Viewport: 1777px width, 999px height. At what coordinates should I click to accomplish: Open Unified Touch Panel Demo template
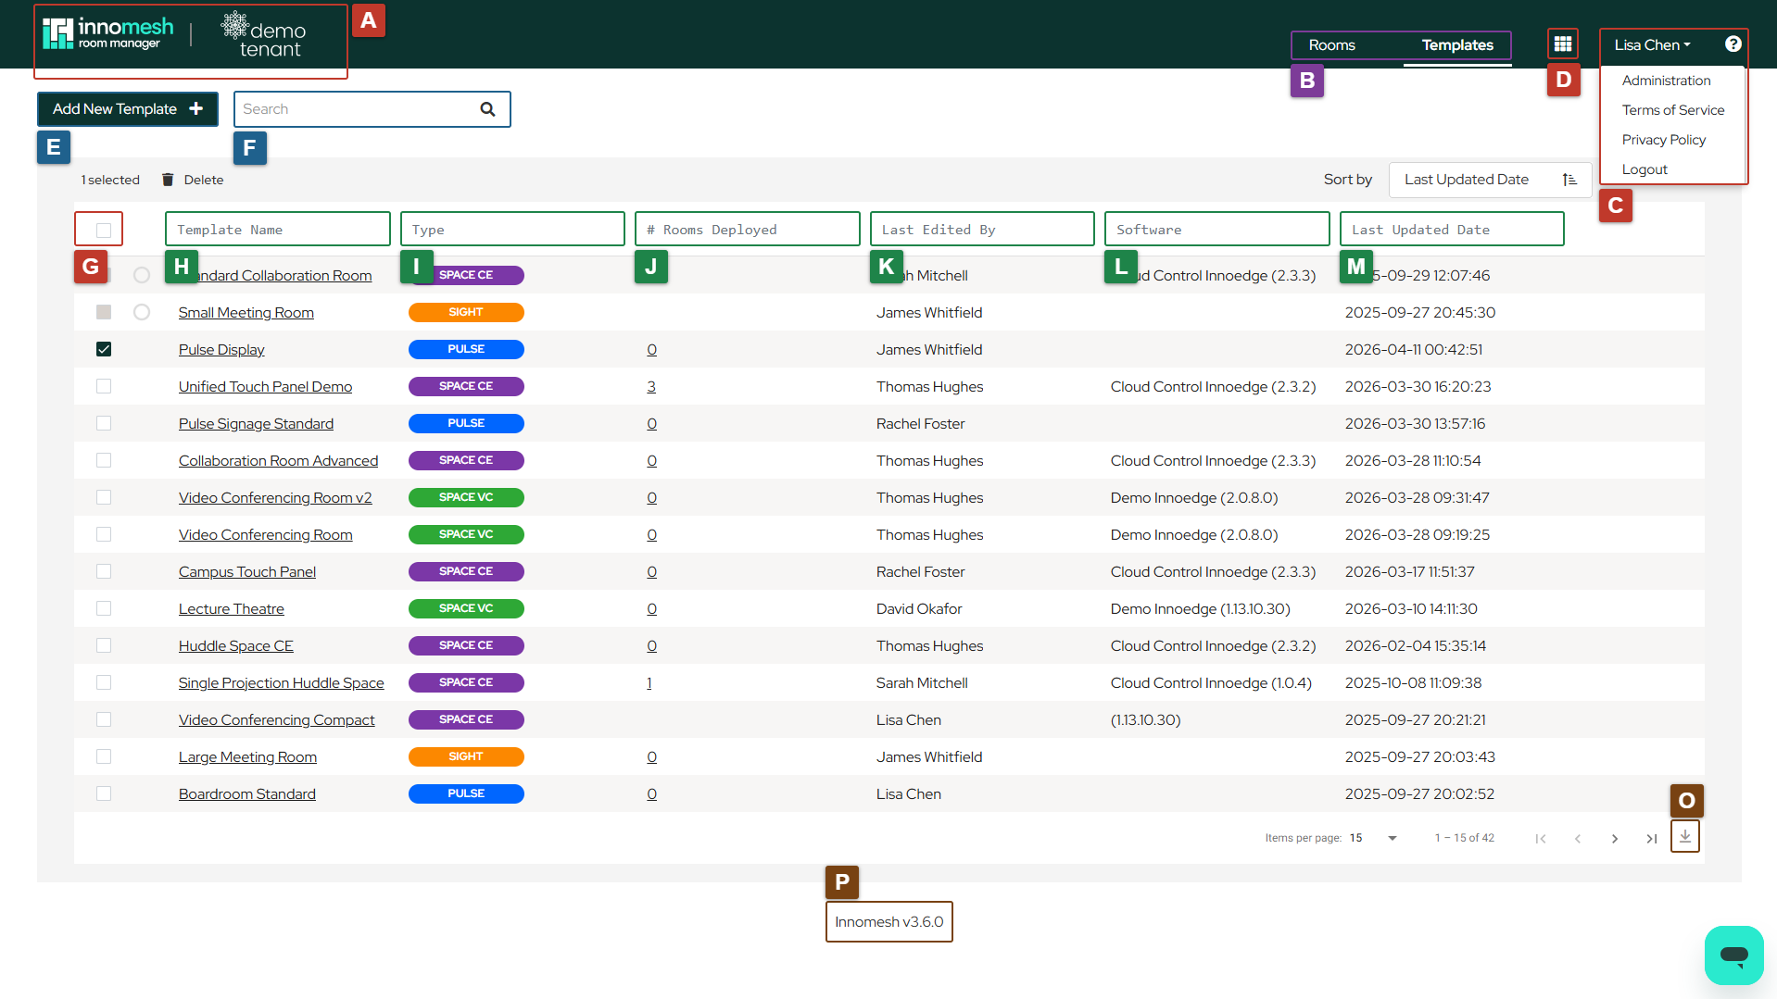tap(265, 386)
